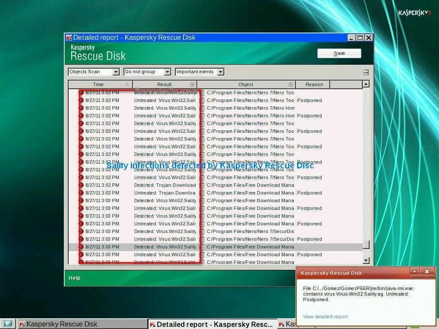
Task: Select the SecurDis object cell in the Detected row
Action: point(250,231)
